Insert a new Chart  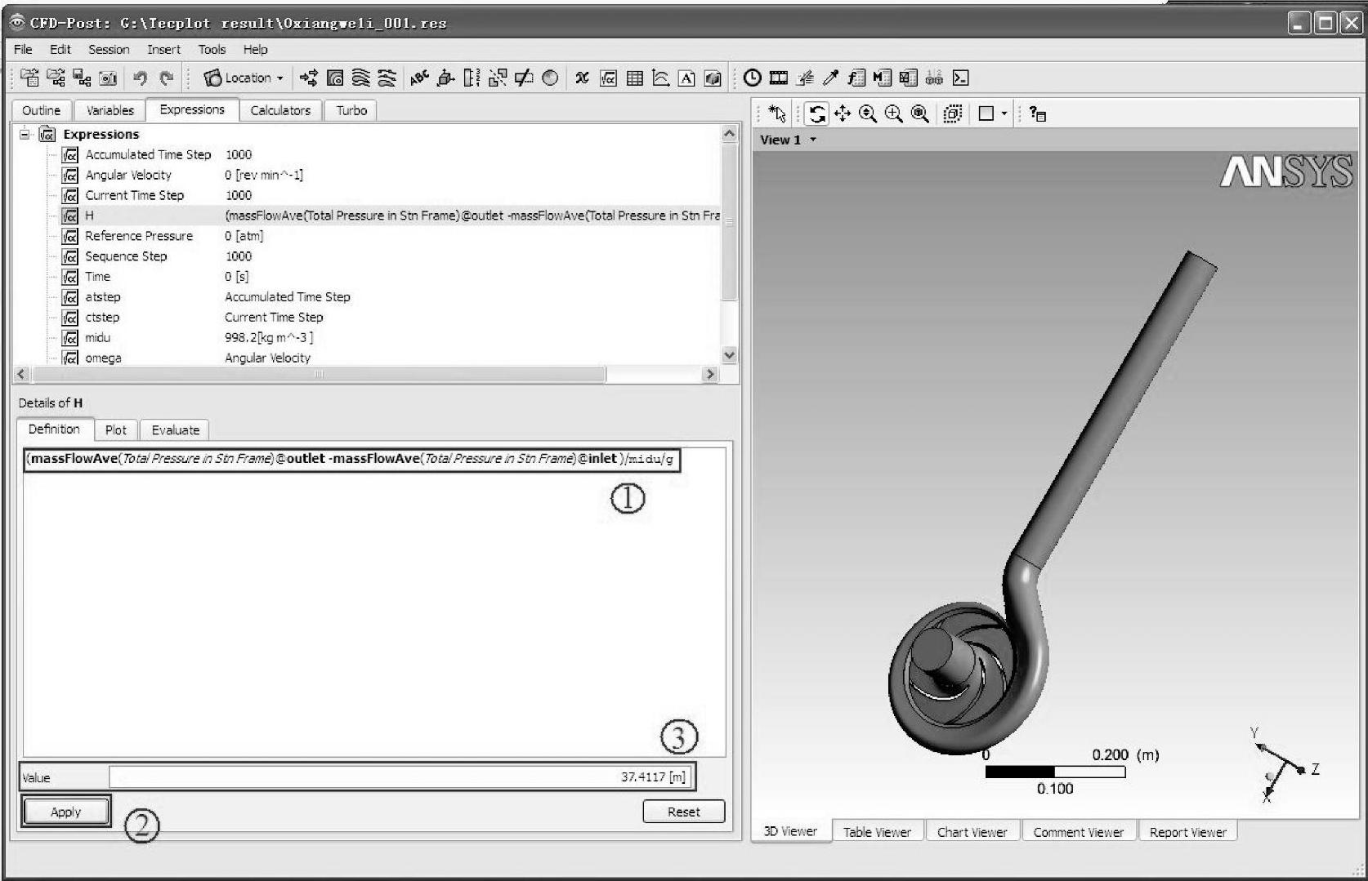(x=661, y=78)
